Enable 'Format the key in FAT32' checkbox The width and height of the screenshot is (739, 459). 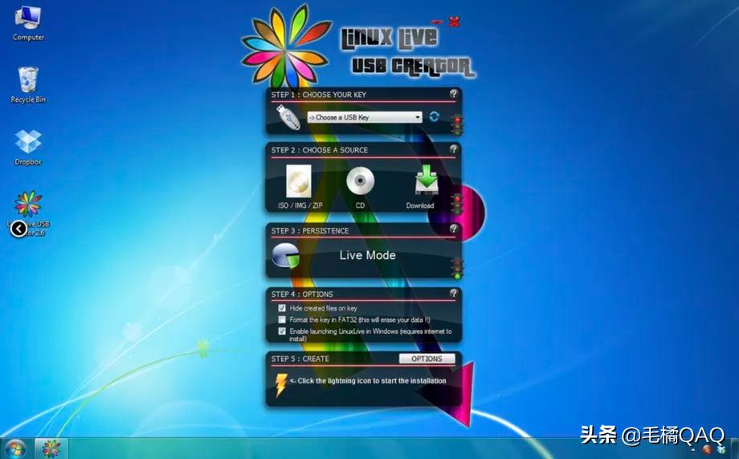pos(282,319)
